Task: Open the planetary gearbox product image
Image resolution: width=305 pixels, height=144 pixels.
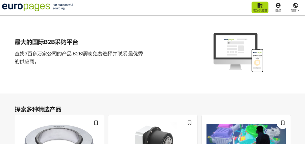Action: 154,135
